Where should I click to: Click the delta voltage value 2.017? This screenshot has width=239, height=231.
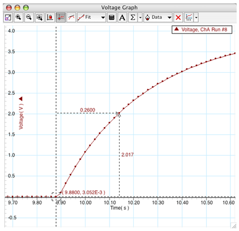click(128, 155)
